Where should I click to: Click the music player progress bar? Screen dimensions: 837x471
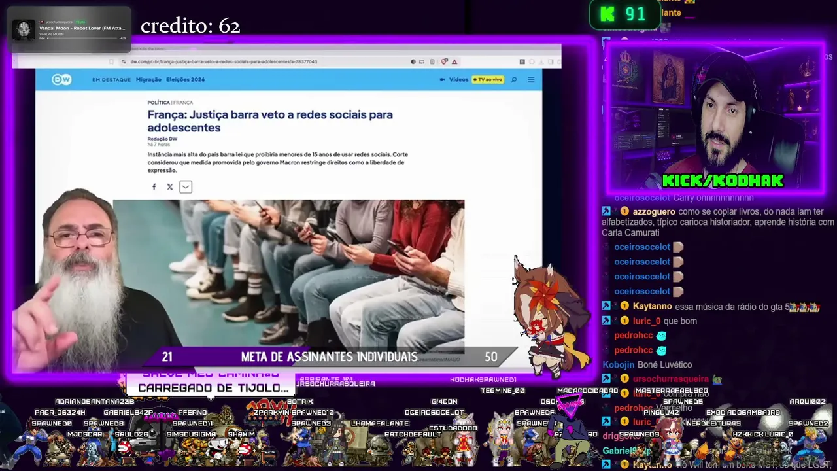point(82,39)
